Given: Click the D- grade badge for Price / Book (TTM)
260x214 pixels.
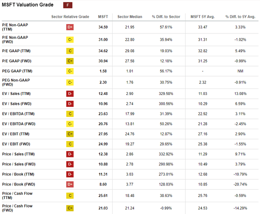Looking at the screenshot, I should 70,174.
